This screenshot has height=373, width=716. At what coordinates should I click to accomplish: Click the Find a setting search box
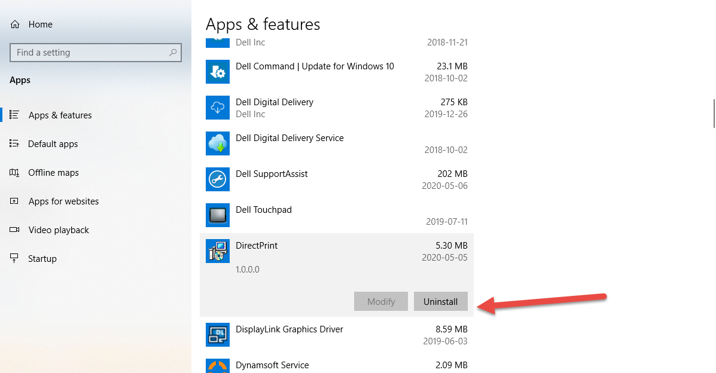90,53
